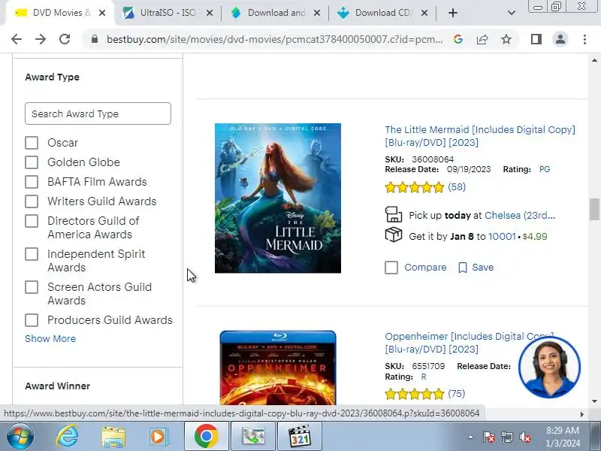
Task: Launch Internet Explorer from taskbar
Action: [67, 437]
